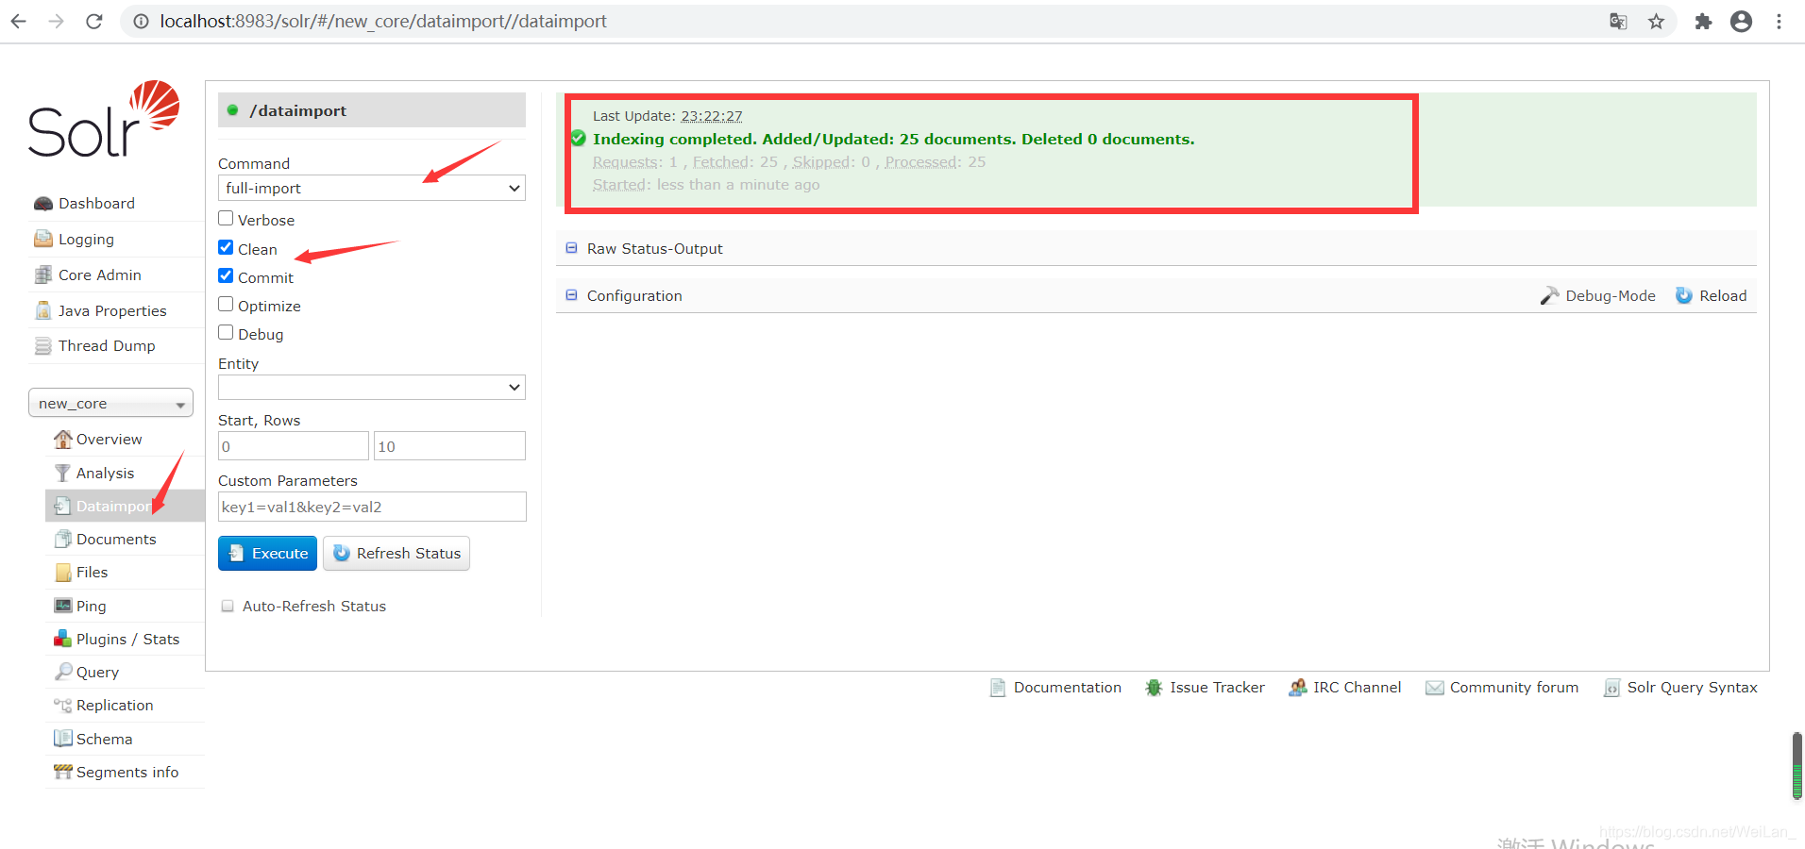Click the Start input field

tap(293, 446)
